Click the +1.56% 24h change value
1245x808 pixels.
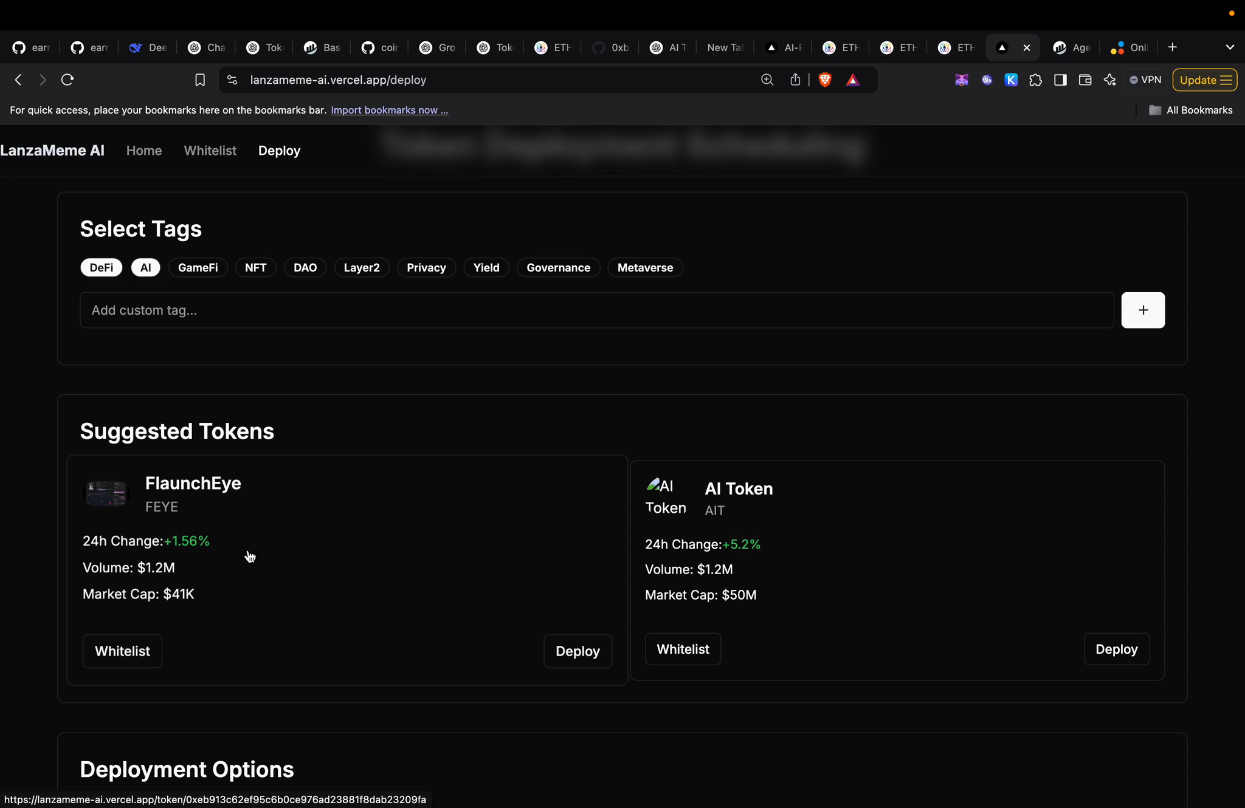(x=187, y=541)
